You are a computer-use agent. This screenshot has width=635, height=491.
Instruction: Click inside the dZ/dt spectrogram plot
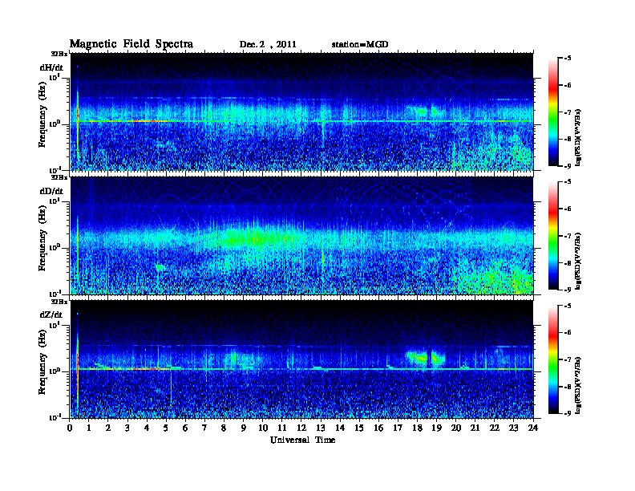301,359
